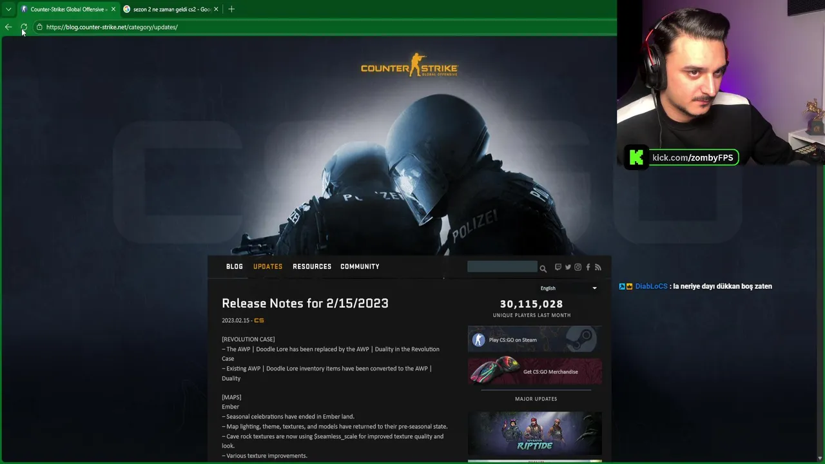Open the Instagram social icon
This screenshot has width=825, height=464.
click(577, 267)
